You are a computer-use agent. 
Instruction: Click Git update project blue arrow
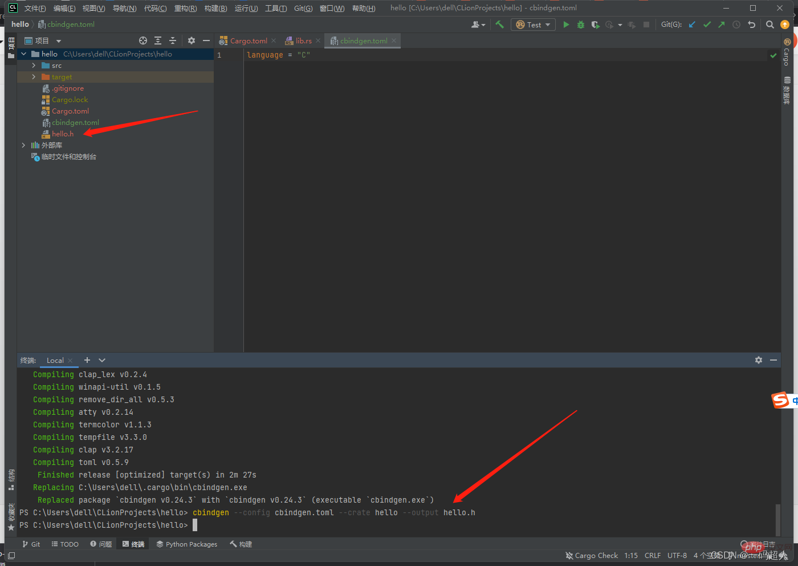pos(692,25)
